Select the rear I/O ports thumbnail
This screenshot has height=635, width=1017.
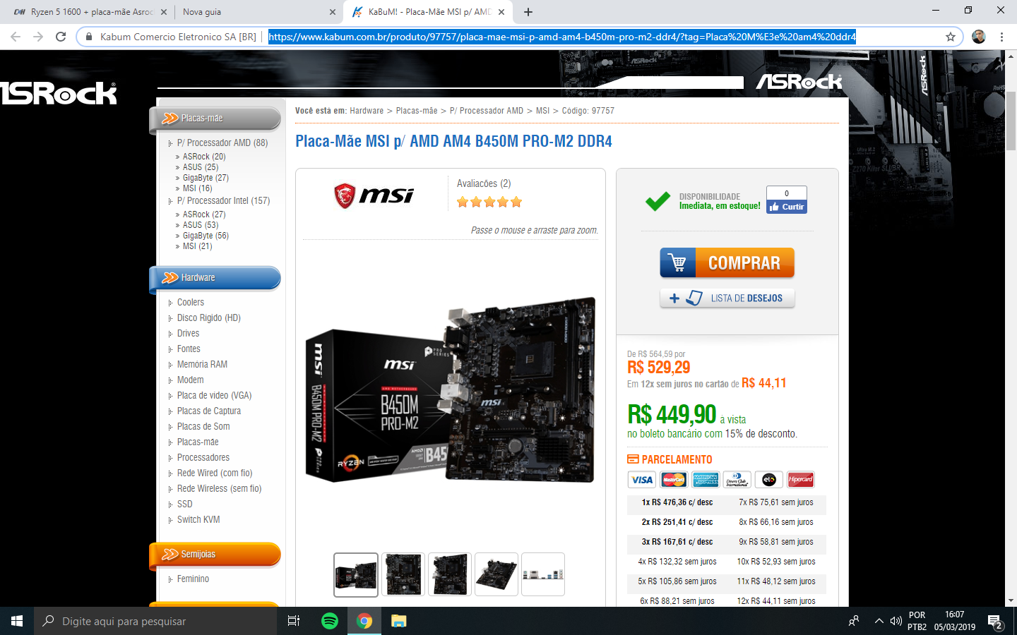pyautogui.click(x=542, y=574)
